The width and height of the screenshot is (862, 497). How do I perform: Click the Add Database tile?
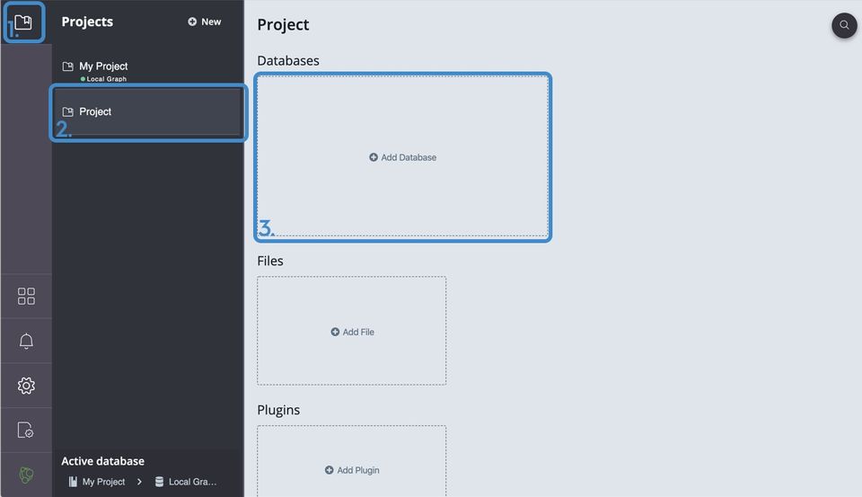(402, 157)
